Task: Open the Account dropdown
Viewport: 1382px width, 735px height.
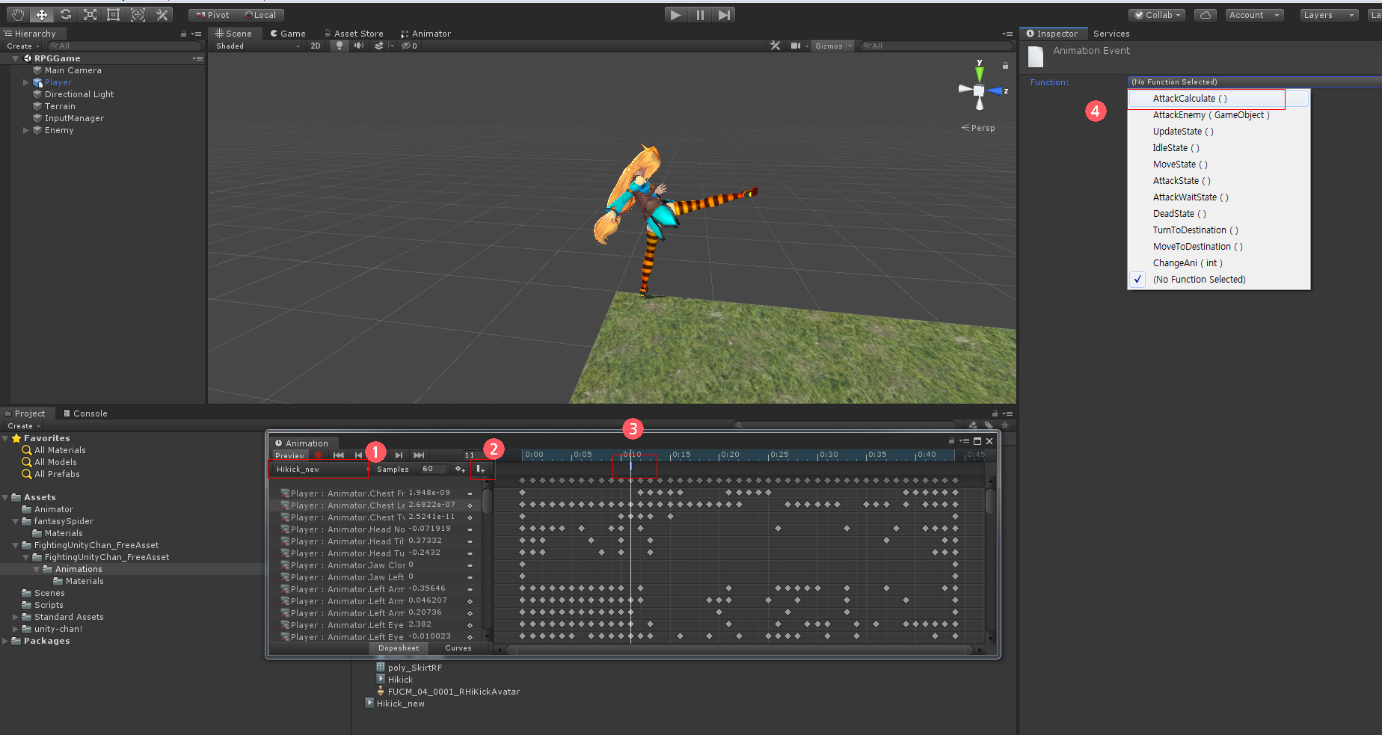Action: click(x=1254, y=15)
